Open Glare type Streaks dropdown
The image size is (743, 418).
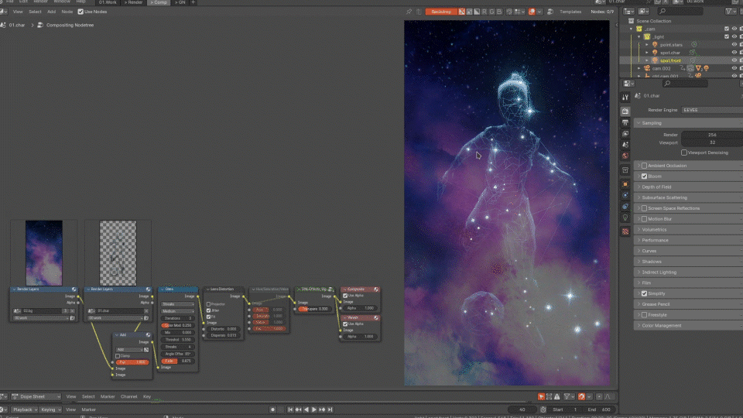[x=178, y=304]
